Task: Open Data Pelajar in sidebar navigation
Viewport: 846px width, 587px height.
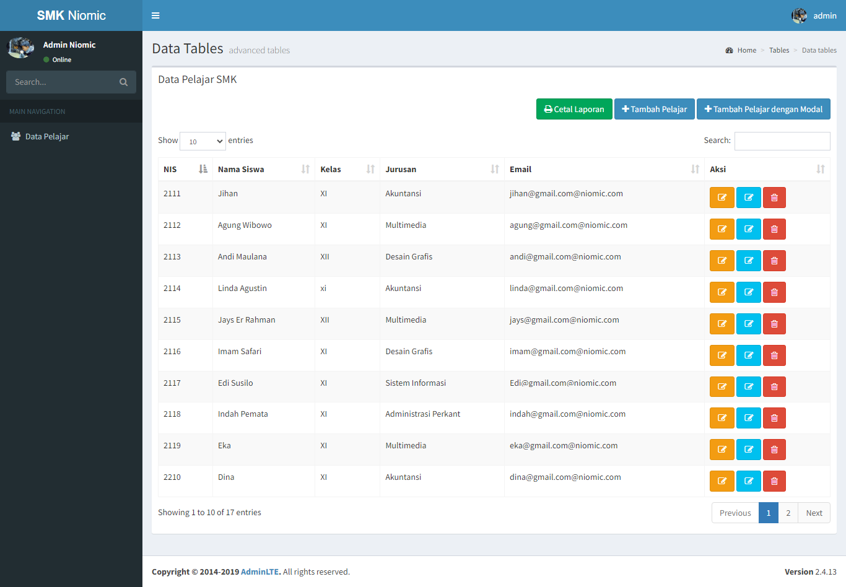Action: pyautogui.click(x=47, y=137)
